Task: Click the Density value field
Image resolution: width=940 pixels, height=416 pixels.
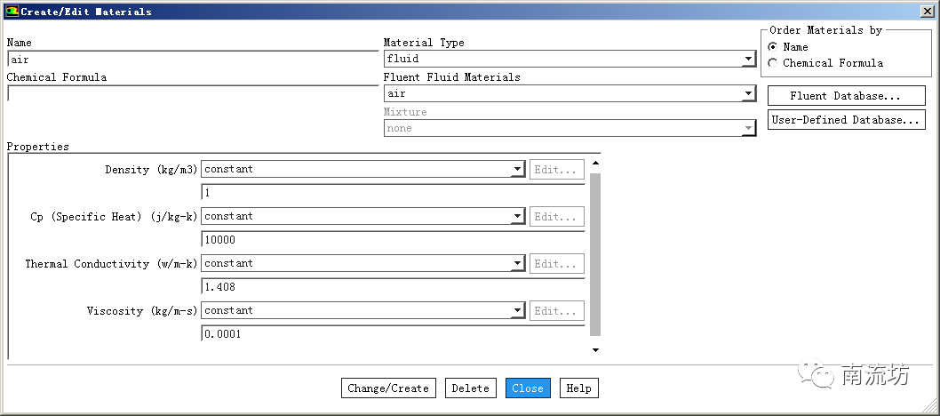Action: 393,193
